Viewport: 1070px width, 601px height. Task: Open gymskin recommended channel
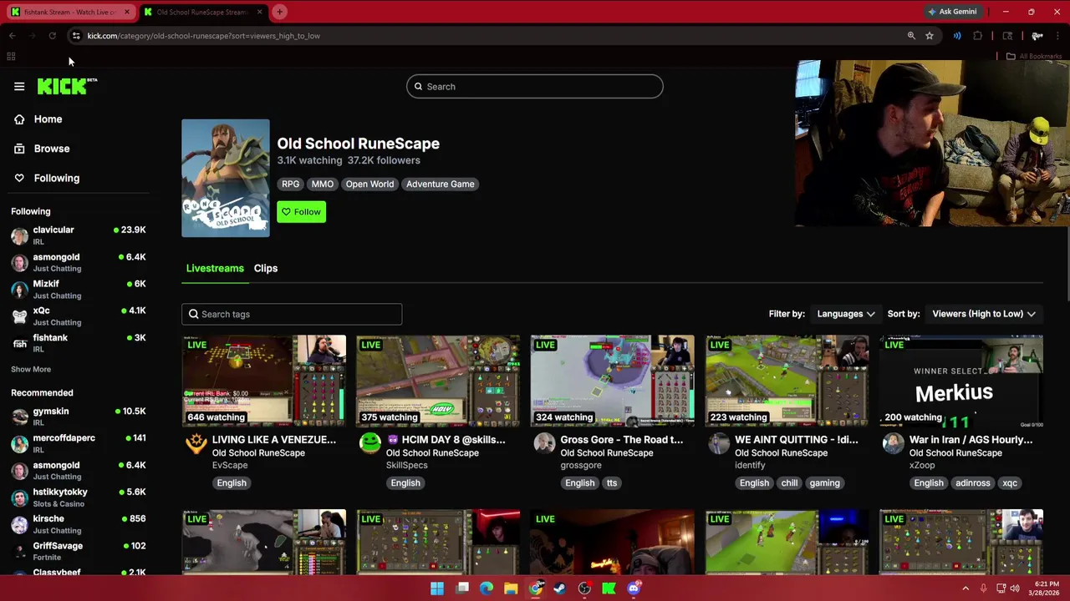tap(78, 417)
